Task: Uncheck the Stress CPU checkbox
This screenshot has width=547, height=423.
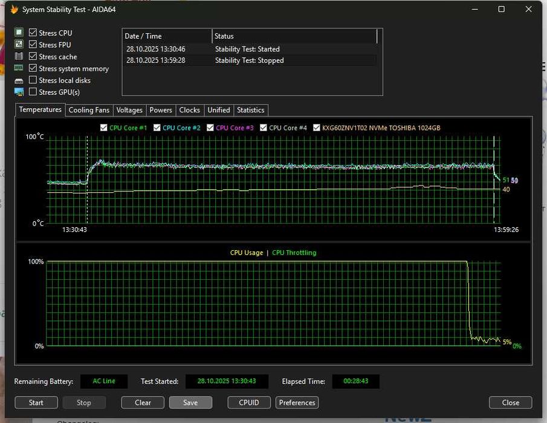Action: (33, 33)
